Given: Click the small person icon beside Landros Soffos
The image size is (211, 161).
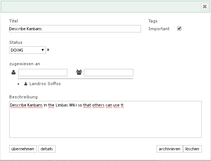Looking at the screenshot, I should coord(26,84).
